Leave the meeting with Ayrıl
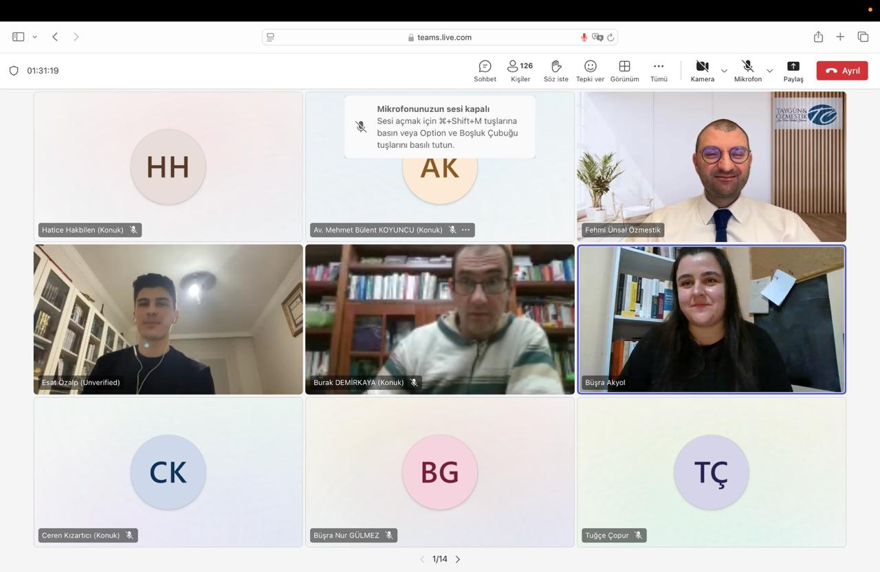 click(841, 71)
